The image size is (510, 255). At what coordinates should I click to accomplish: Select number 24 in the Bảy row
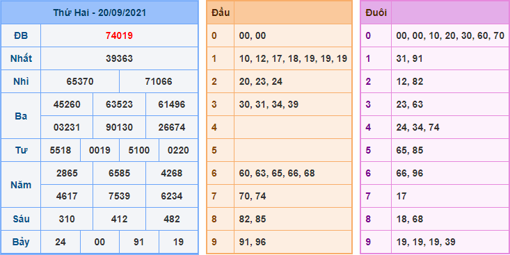(60, 242)
